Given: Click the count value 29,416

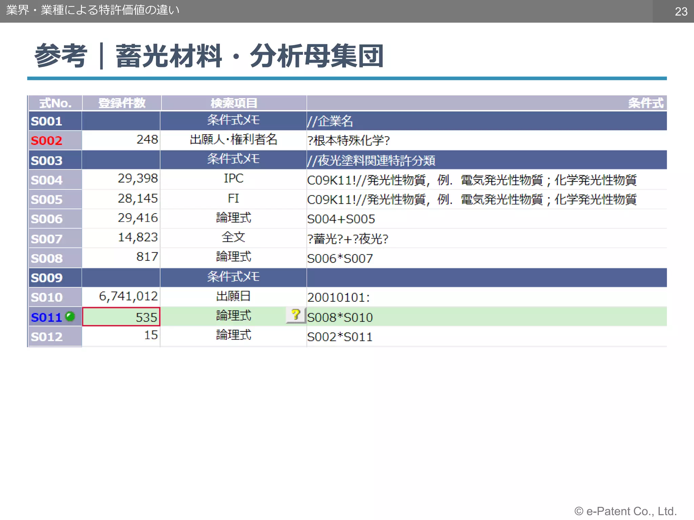Looking at the screenshot, I should click(138, 218).
